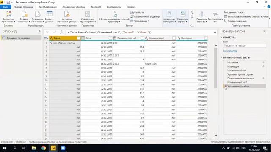Switch to Инструменты tab
Screen dimensions: 271x152
click(x=114, y=7)
